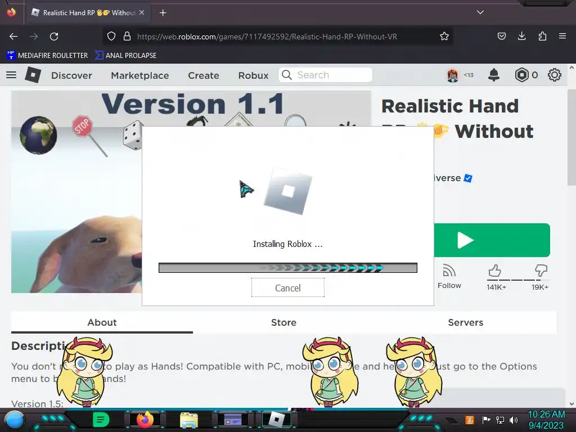Viewport: 576px width, 432px height.
Task: Open the Robux balance icon
Action: (521, 75)
